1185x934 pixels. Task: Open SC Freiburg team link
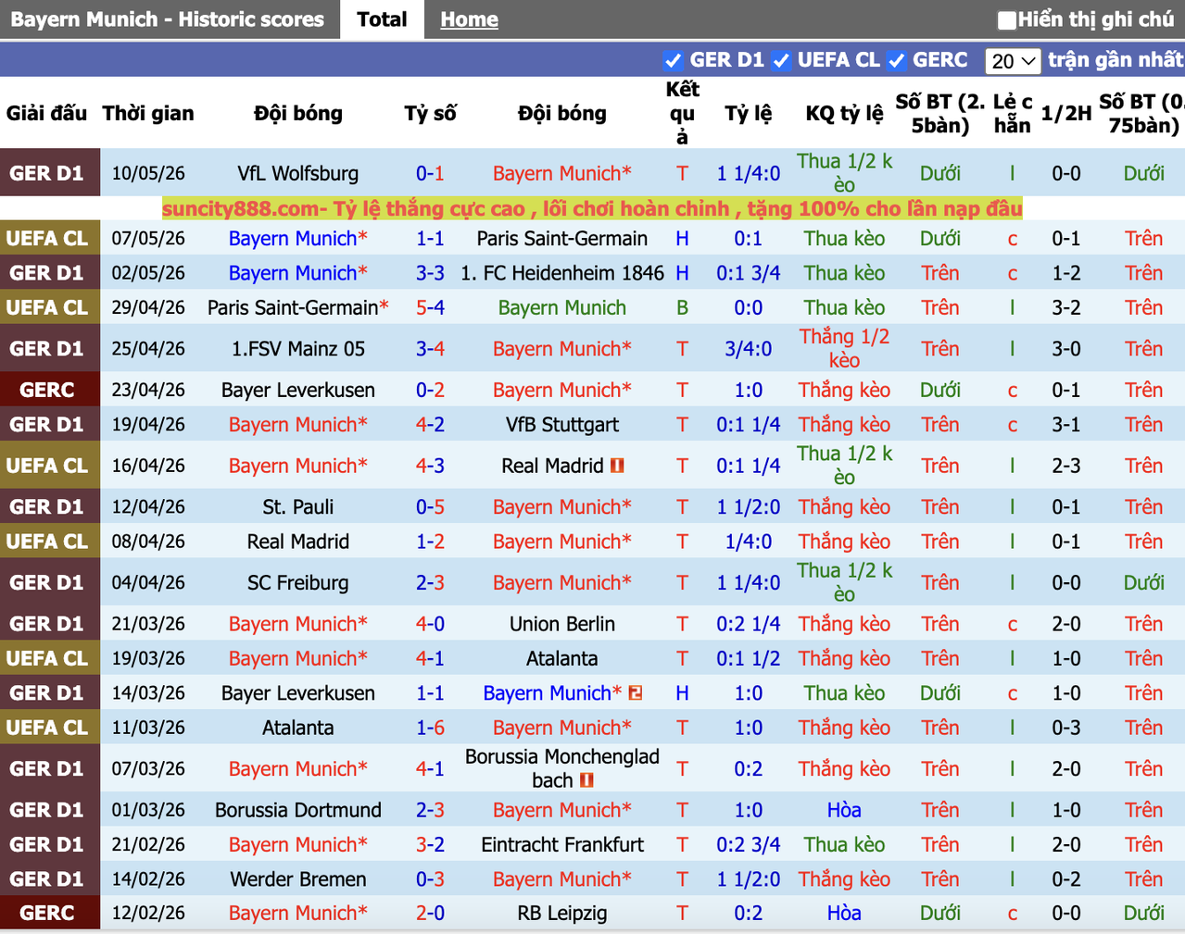coord(297,582)
